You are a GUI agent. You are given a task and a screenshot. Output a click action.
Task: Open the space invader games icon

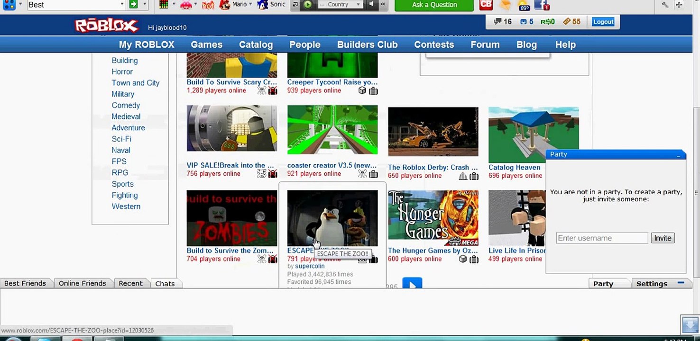point(186,5)
